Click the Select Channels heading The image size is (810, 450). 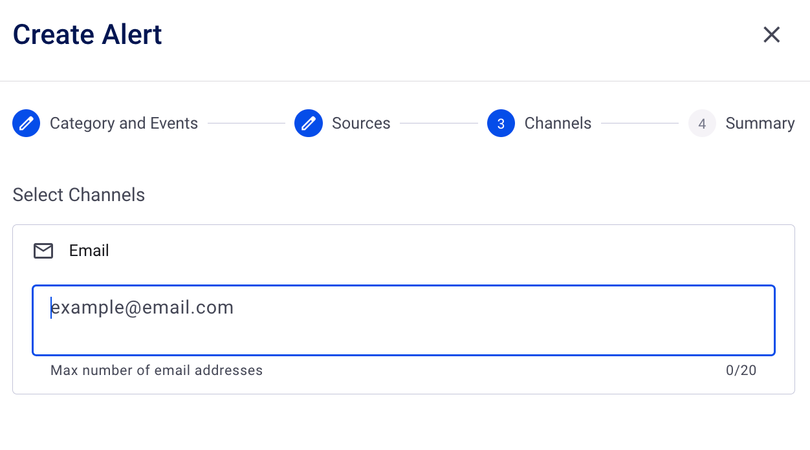[79, 195]
